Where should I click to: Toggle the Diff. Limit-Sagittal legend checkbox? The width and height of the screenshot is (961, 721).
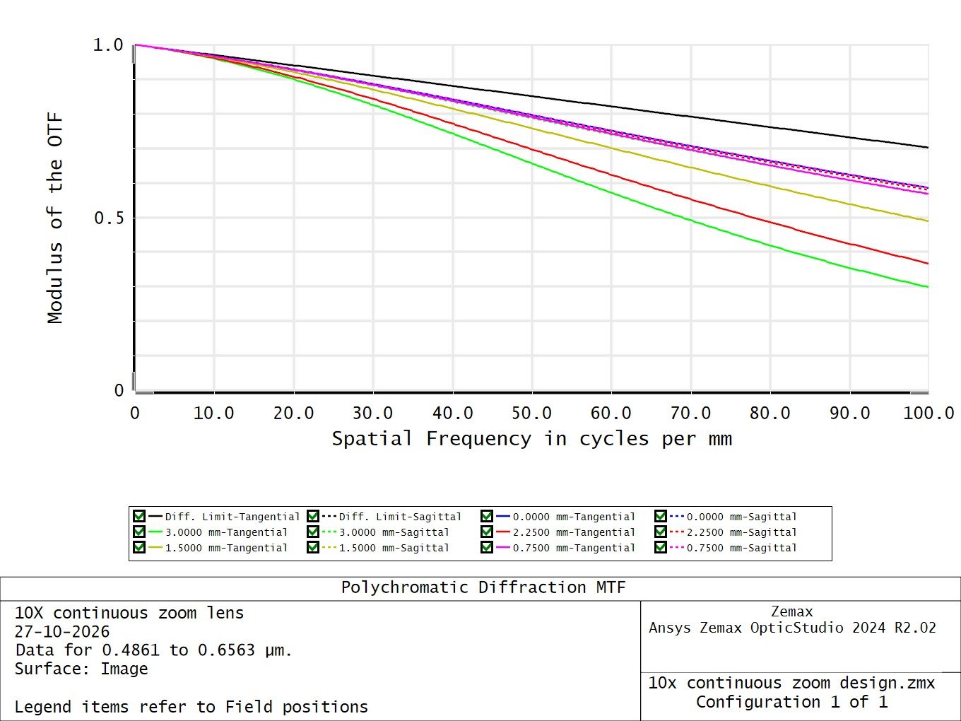[313, 517]
